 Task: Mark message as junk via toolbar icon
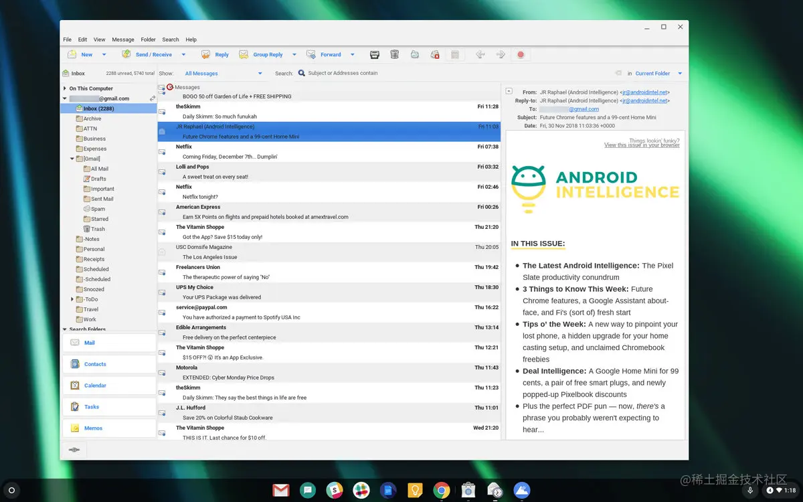pos(415,55)
